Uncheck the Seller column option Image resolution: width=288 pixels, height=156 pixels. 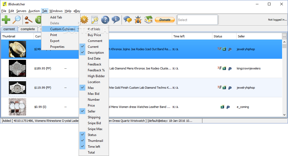point(94,111)
